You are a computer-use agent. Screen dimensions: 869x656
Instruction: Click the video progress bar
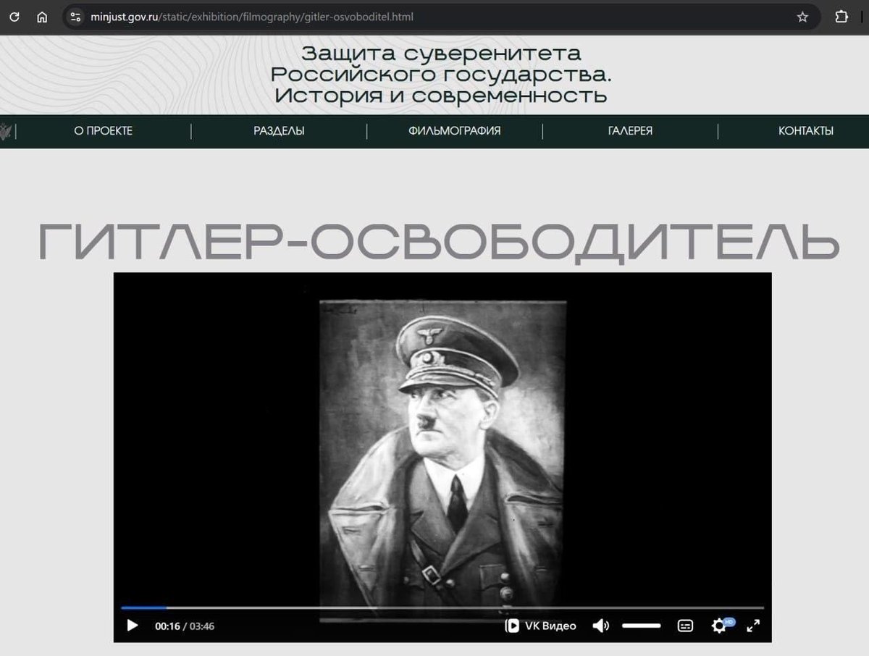[x=442, y=607]
